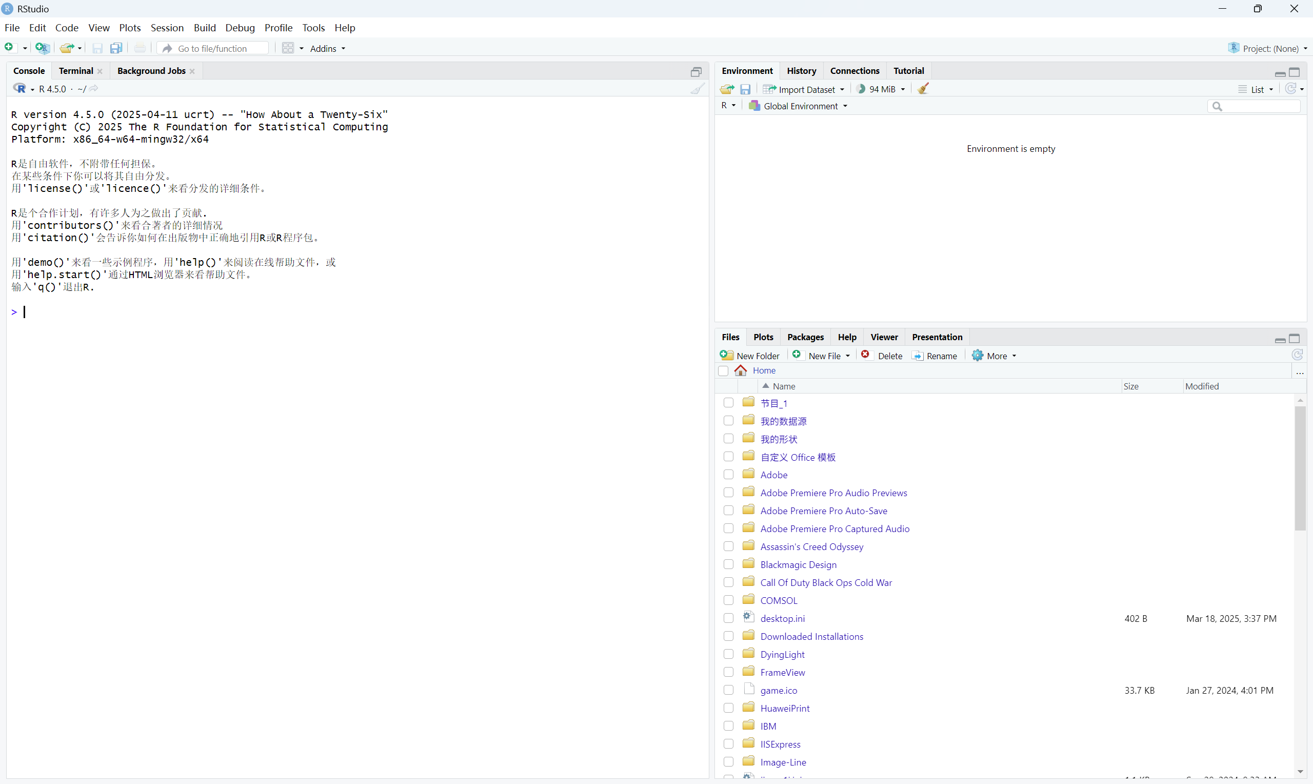Open the Downloaded Installations folder link

pos(812,637)
